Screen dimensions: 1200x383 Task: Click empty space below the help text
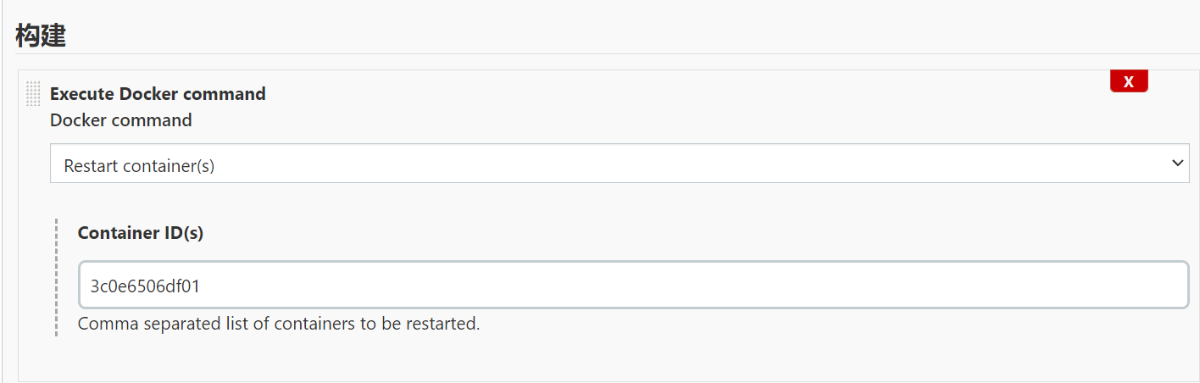[x=593, y=356]
